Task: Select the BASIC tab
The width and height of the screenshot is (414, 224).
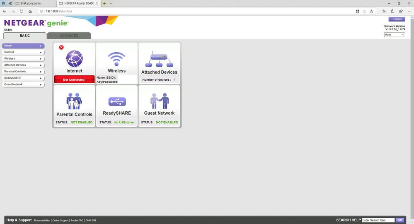Action: pyautogui.click(x=24, y=36)
